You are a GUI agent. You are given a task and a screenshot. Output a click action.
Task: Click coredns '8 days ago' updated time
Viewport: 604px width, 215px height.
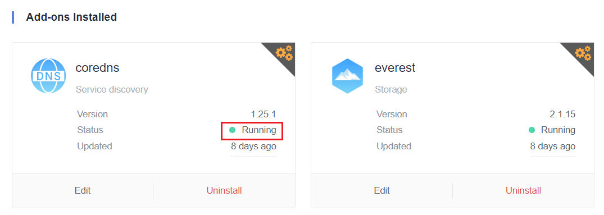pyautogui.click(x=253, y=146)
